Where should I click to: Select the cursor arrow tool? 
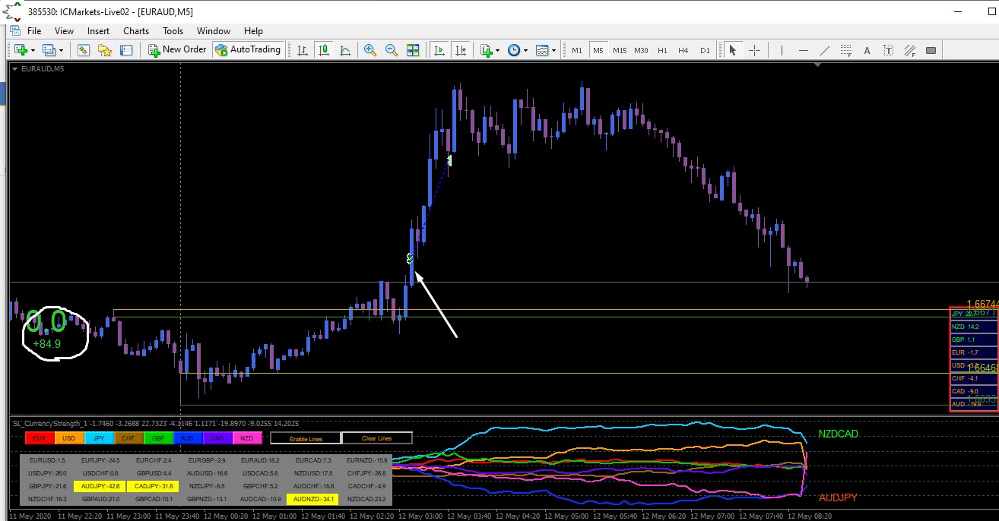tap(733, 50)
